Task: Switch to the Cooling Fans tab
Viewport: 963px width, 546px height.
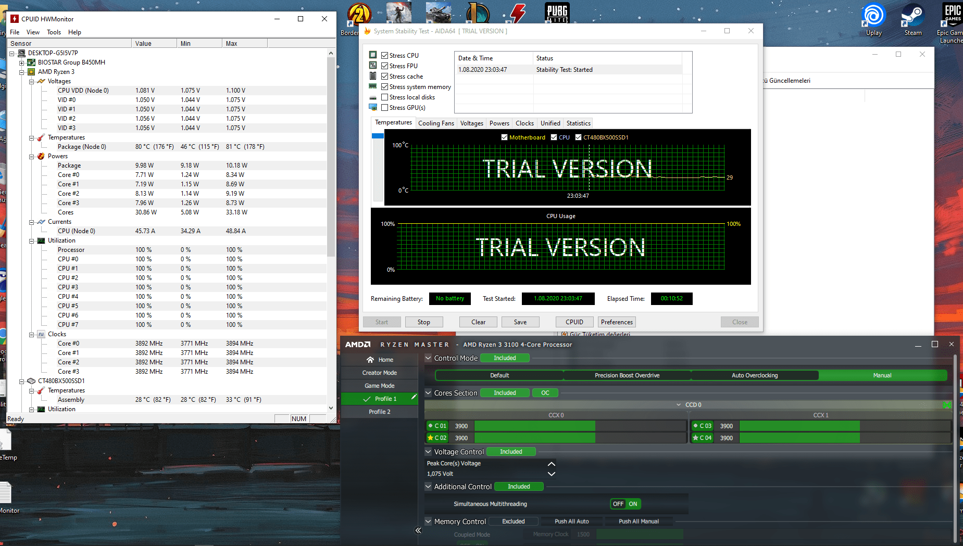Action: [436, 123]
